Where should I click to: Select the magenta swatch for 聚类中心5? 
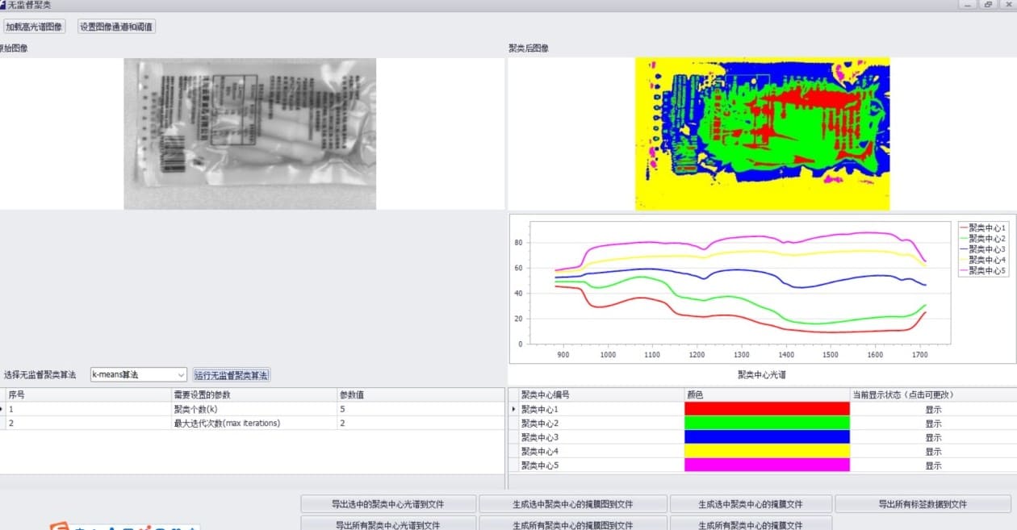[767, 465]
